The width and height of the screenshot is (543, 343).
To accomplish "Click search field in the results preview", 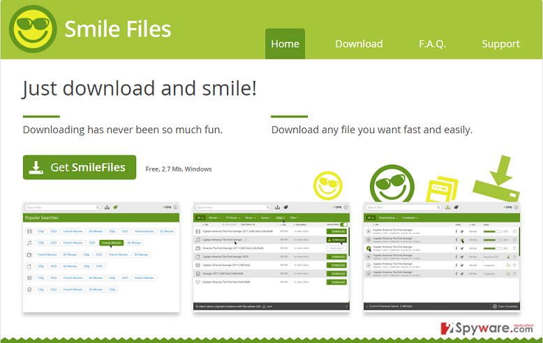I will [x=233, y=208].
